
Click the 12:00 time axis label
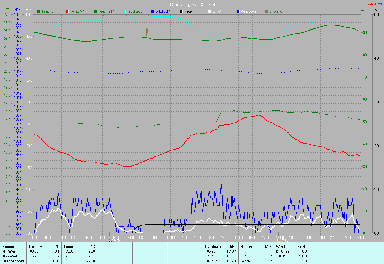point(198,237)
